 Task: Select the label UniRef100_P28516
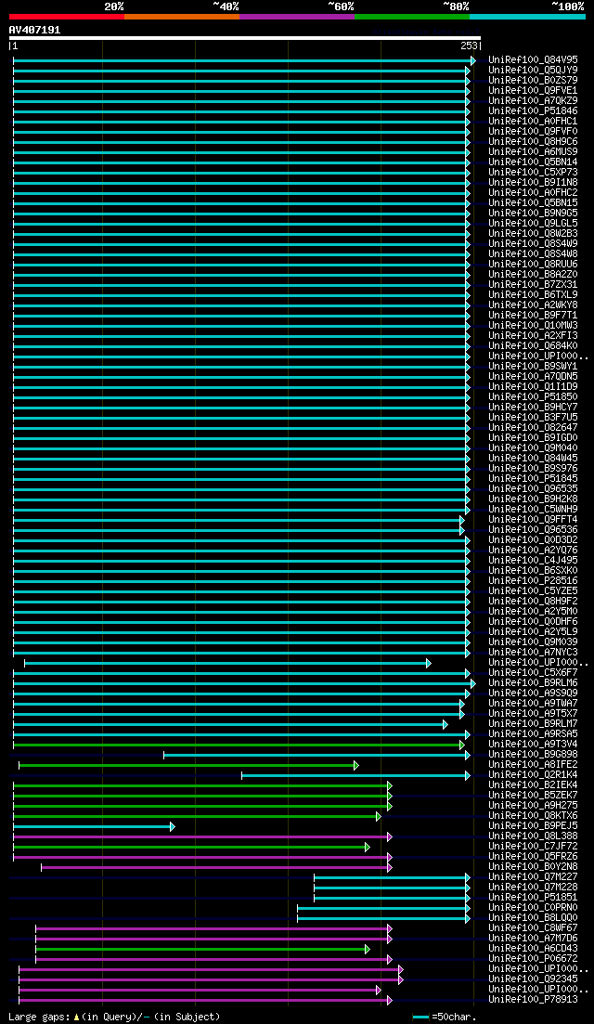click(533, 580)
